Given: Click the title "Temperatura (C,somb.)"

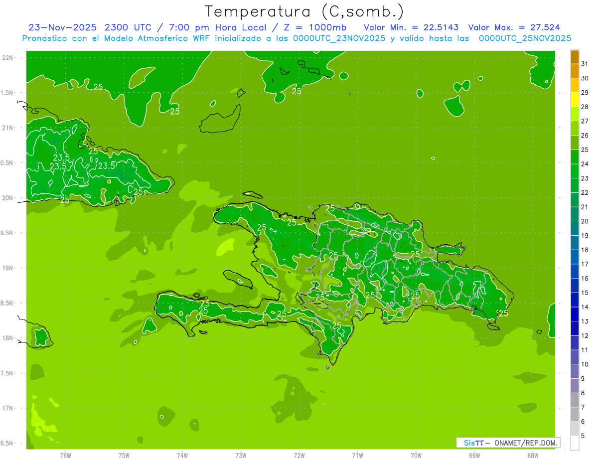Looking at the screenshot, I should (304, 11).
